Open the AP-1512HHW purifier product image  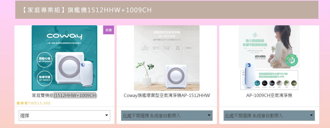[x=167, y=58]
